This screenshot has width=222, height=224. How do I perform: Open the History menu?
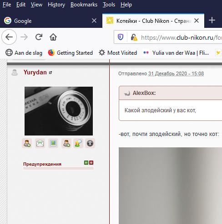tap(56, 5)
